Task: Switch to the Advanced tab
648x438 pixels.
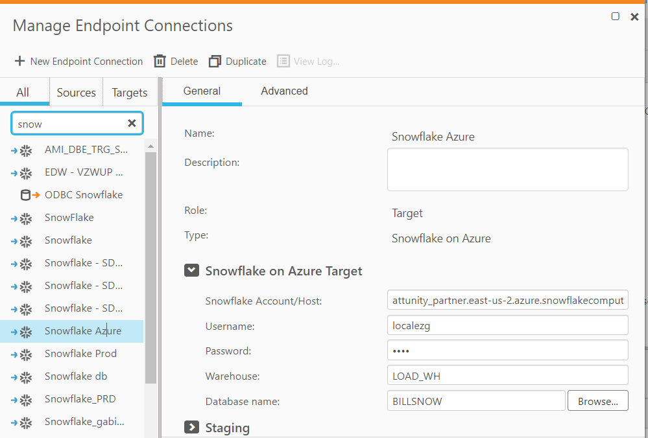Action: [x=284, y=91]
